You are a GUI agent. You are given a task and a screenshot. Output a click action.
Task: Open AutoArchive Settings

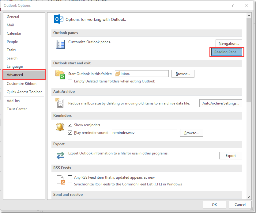[220, 103]
